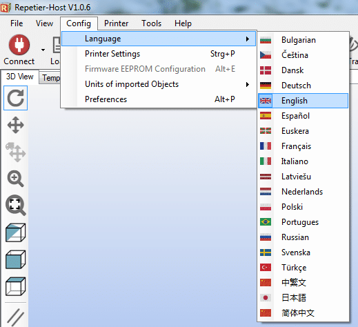Open the Help menu
Viewport: 358px width, 327px height.
click(x=183, y=23)
